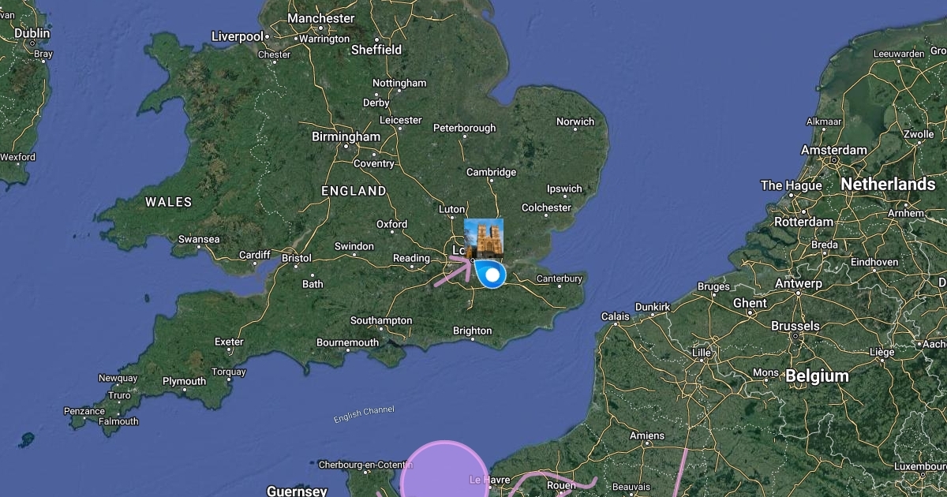Viewport: 947px width, 497px height.
Task: Click the Dublin city label
Action: coord(32,33)
